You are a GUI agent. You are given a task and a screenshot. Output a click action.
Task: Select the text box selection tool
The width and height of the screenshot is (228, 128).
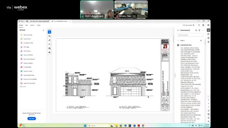(50, 48)
